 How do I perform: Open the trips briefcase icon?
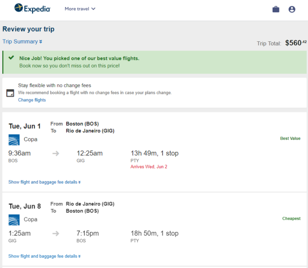point(276,9)
